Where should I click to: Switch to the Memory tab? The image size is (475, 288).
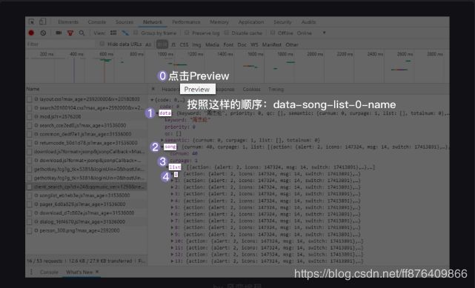click(x=219, y=22)
